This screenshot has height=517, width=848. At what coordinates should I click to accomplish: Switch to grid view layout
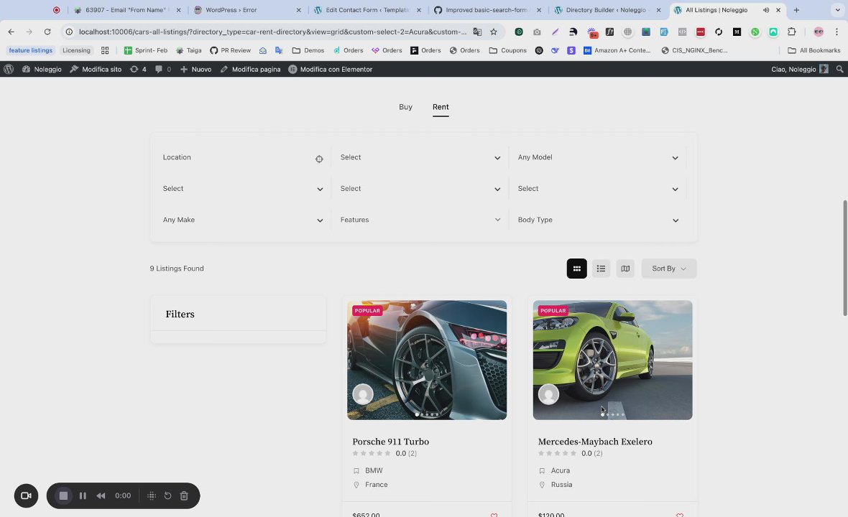tap(576, 269)
